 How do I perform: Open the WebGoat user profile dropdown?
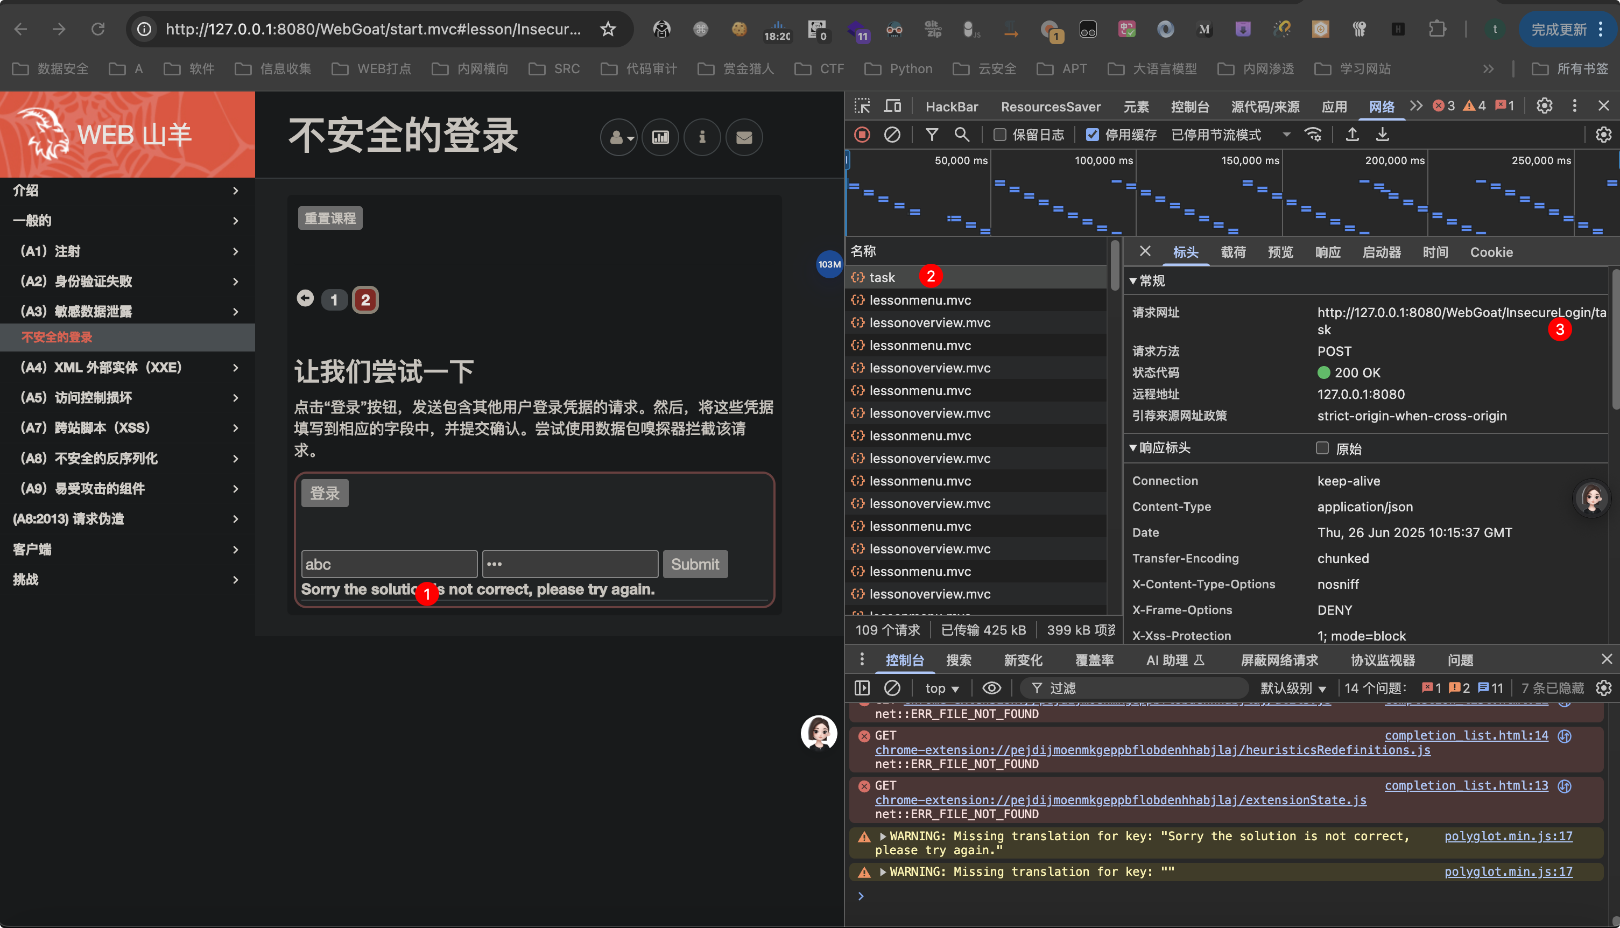click(x=619, y=137)
